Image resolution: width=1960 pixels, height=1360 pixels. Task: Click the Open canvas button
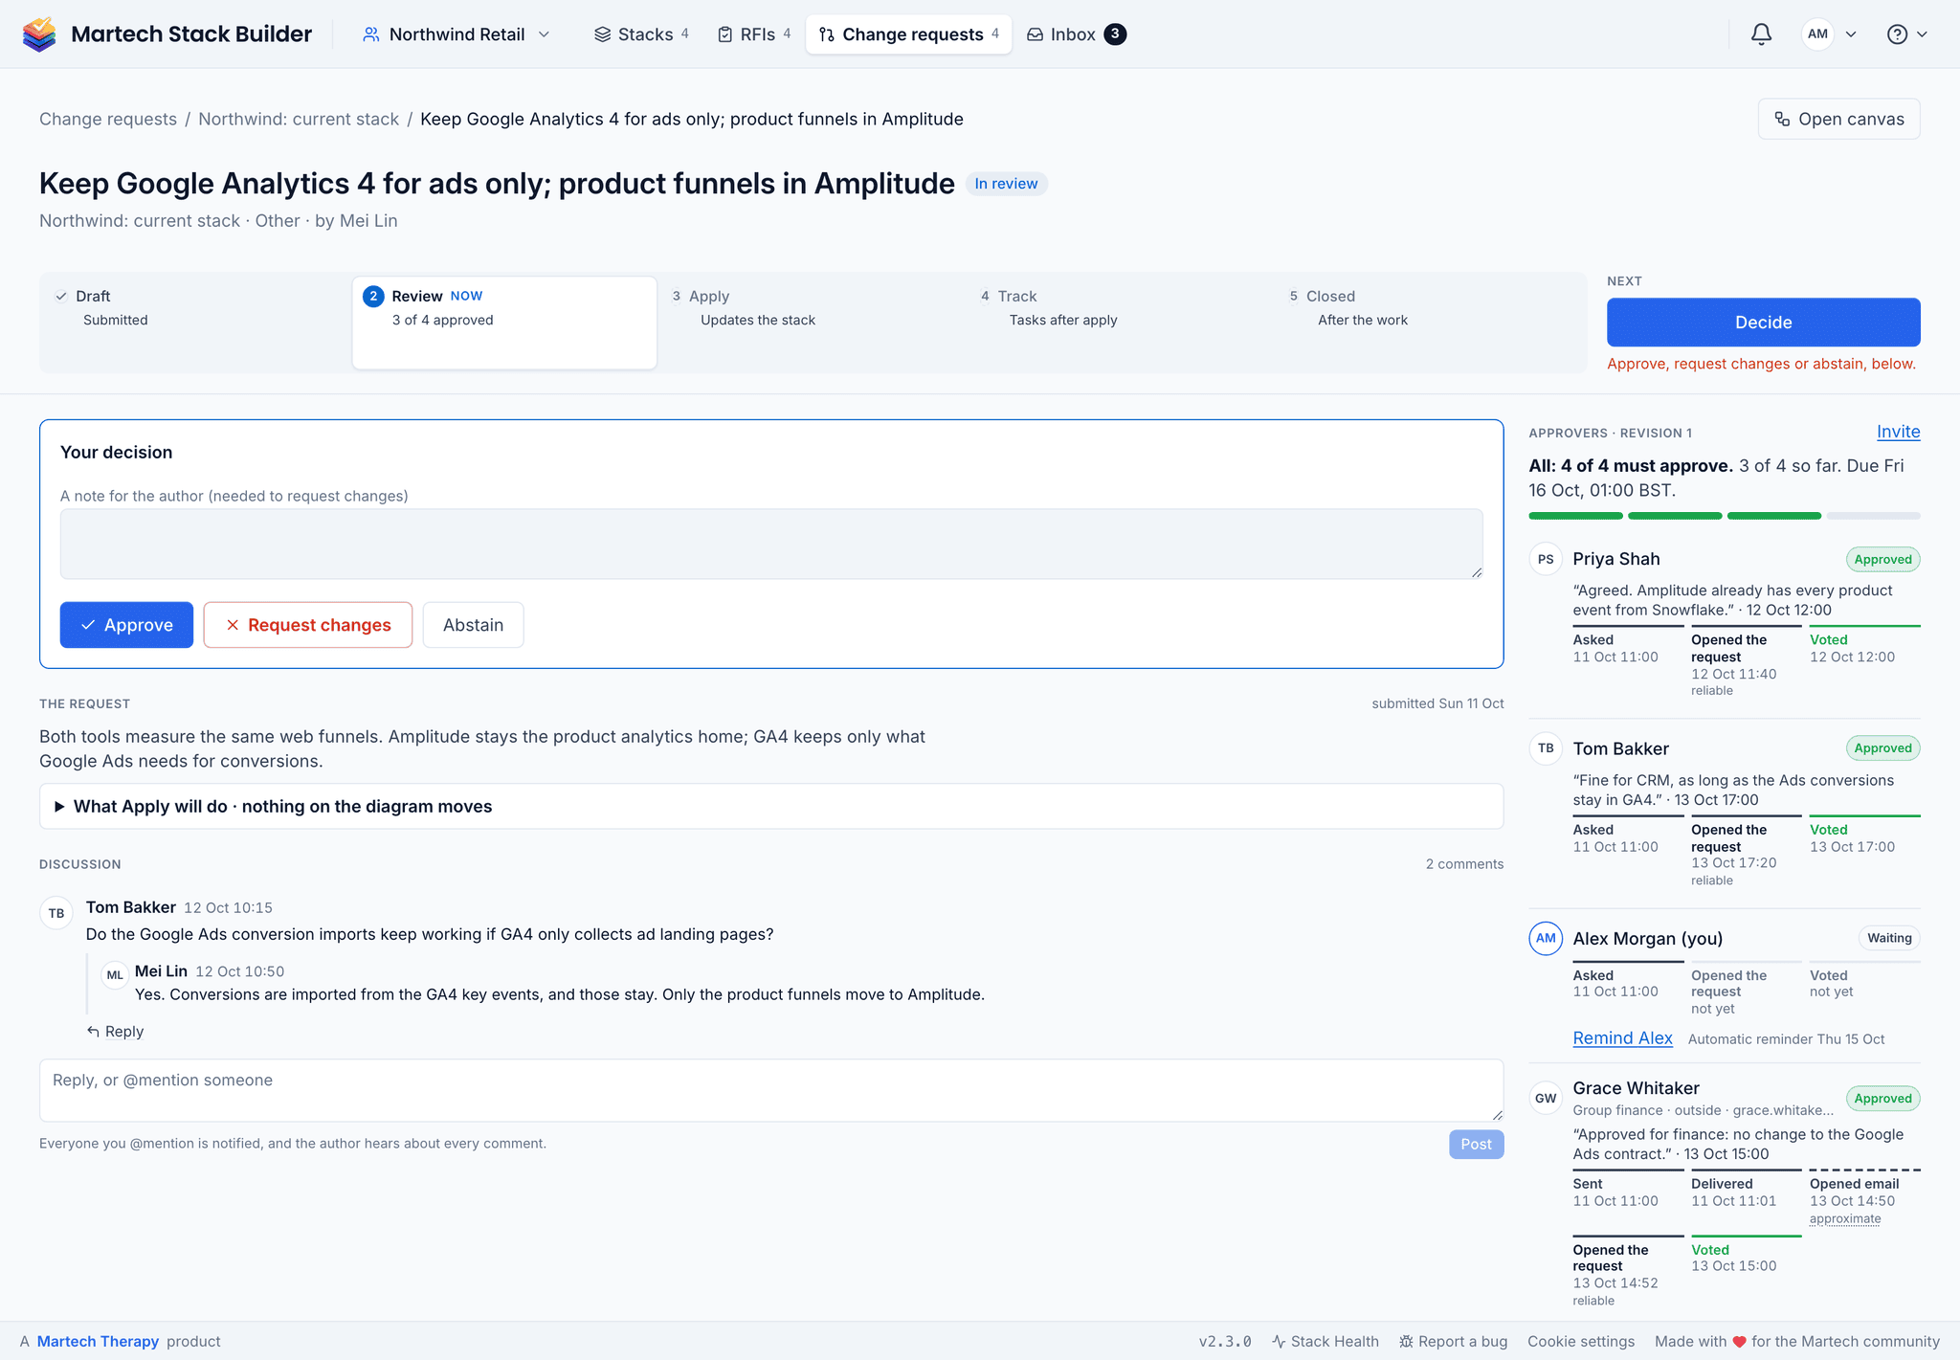(1838, 119)
